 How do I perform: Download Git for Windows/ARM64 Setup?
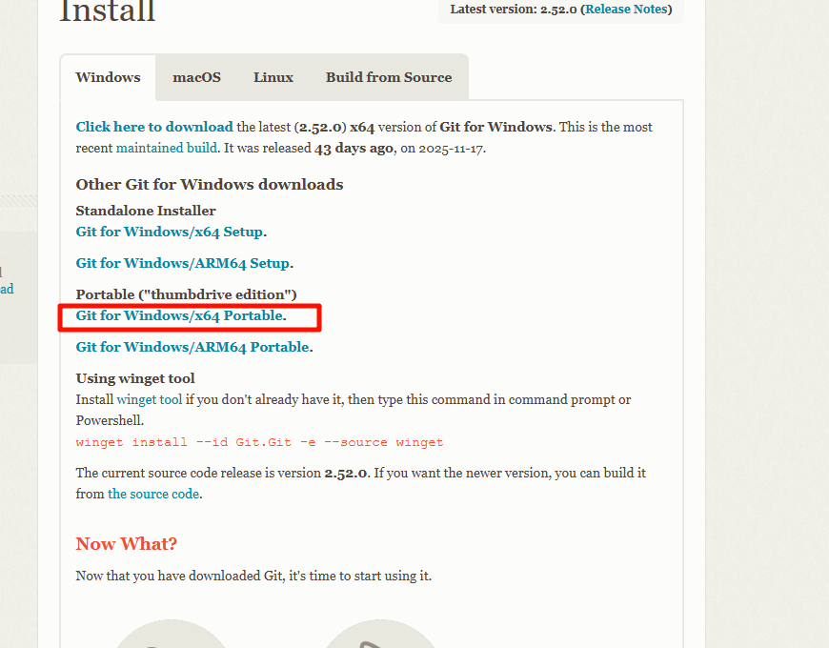(x=182, y=263)
